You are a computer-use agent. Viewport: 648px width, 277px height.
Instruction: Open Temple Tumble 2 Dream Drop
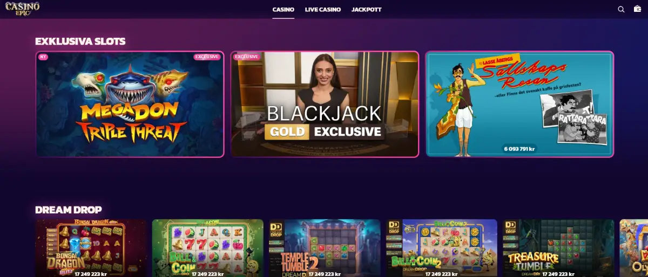[x=325, y=248]
